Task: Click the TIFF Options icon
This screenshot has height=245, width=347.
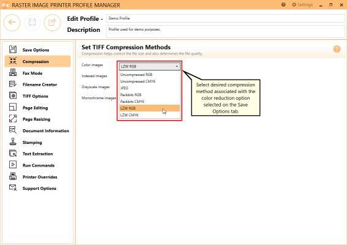Action: 13,96
